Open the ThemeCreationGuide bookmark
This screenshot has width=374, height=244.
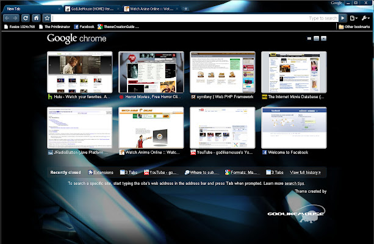click(118, 27)
